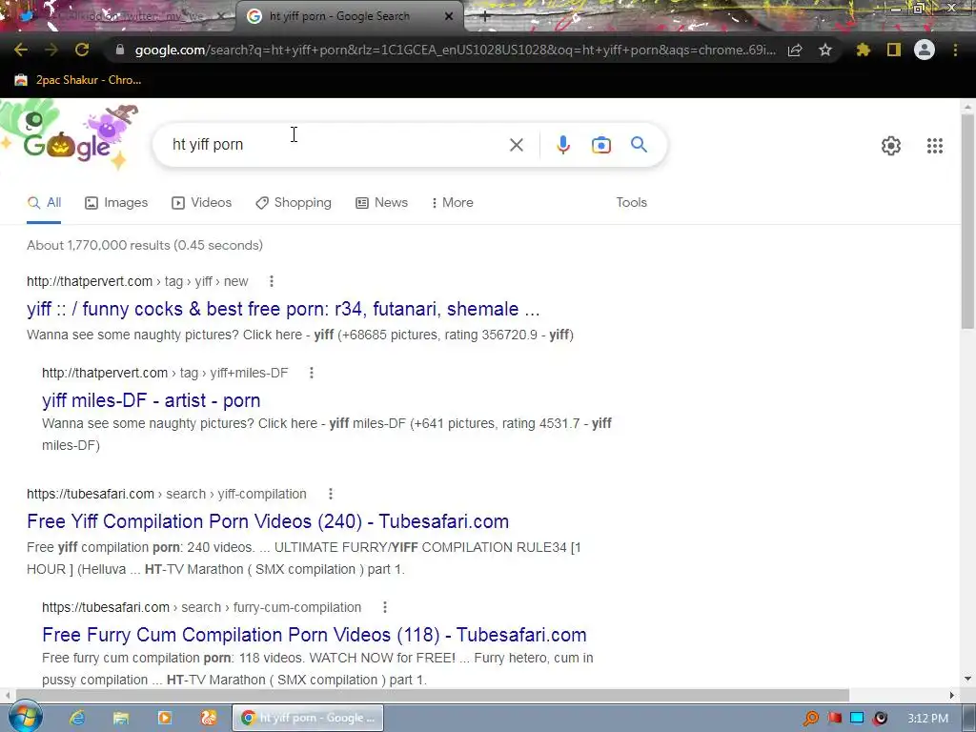Click the magnifier search button
976x732 pixels.
[x=639, y=145]
